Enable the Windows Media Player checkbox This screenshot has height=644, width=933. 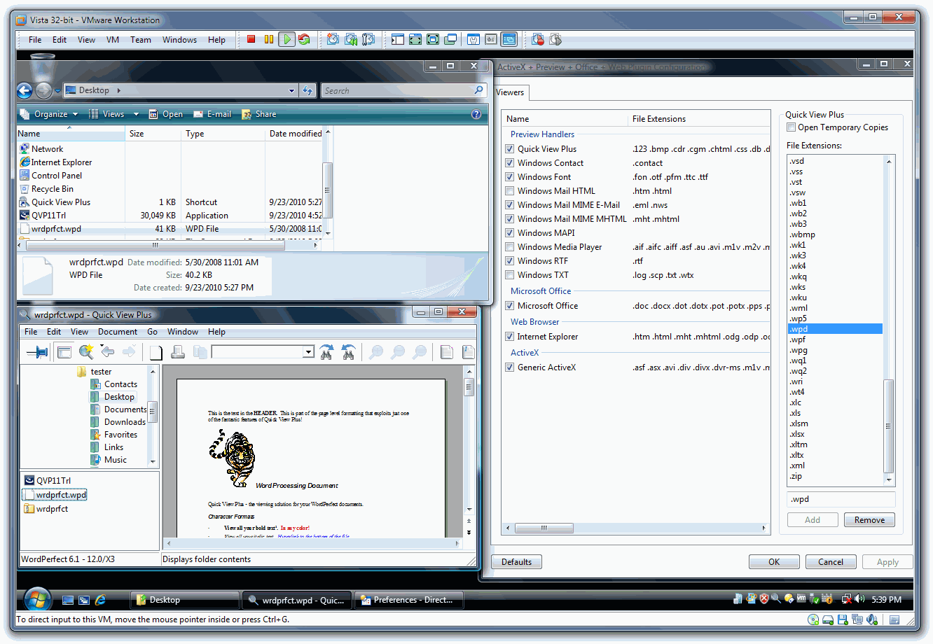point(510,247)
